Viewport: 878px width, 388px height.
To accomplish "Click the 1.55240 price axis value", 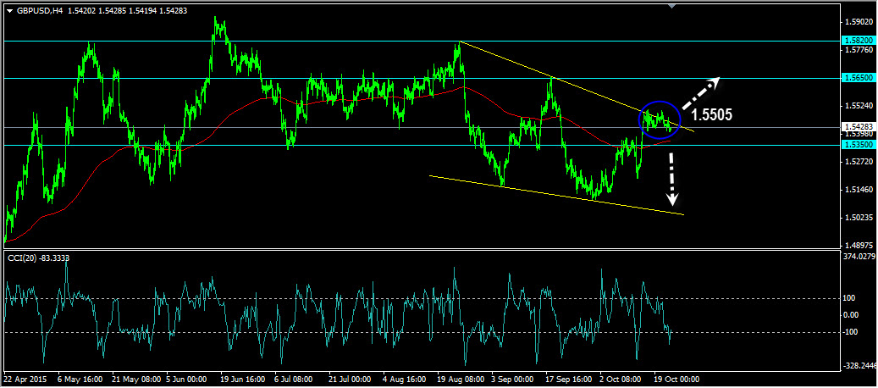I will pos(859,106).
